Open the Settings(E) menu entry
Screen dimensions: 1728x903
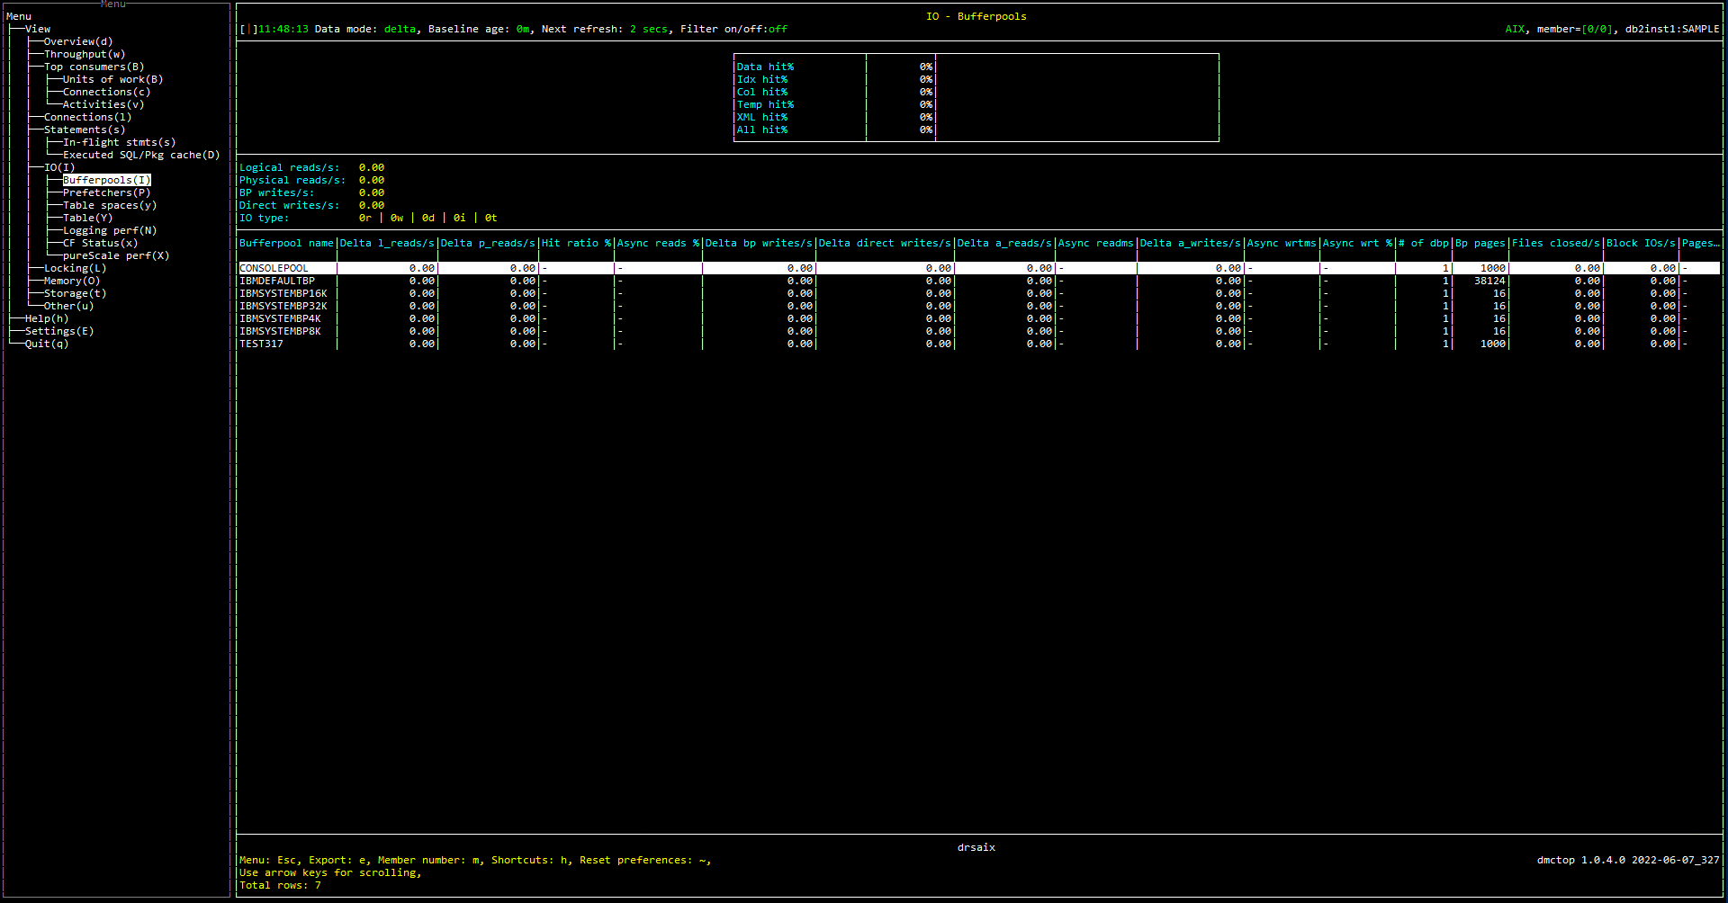[59, 331]
